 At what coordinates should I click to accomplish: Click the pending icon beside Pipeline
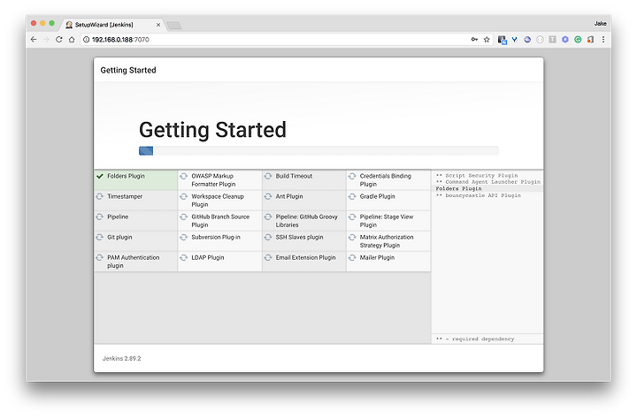pyautogui.click(x=99, y=217)
